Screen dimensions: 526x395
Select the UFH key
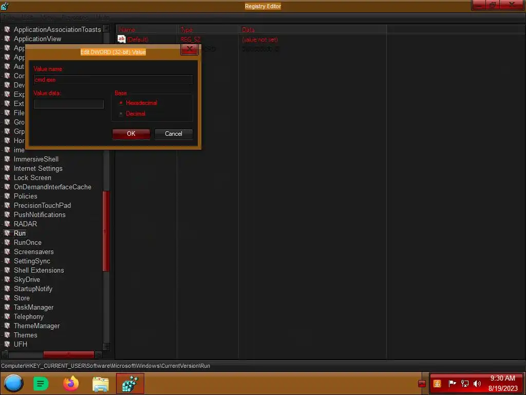click(21, 344)
